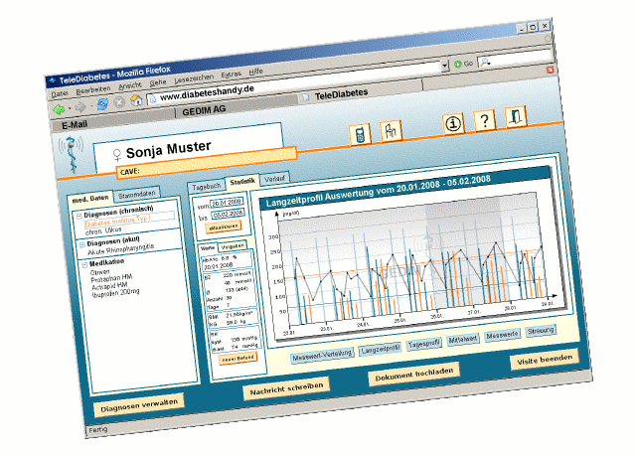Click the TeleDiabetes browser tab
The image size is (636, 456).
[x=341, y=94]
